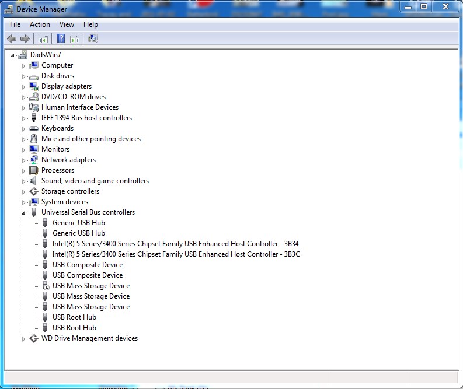Screen dimensions: 463x389
Task: Scan for hardware changes toolbar icon
Action: pos(93,38)
